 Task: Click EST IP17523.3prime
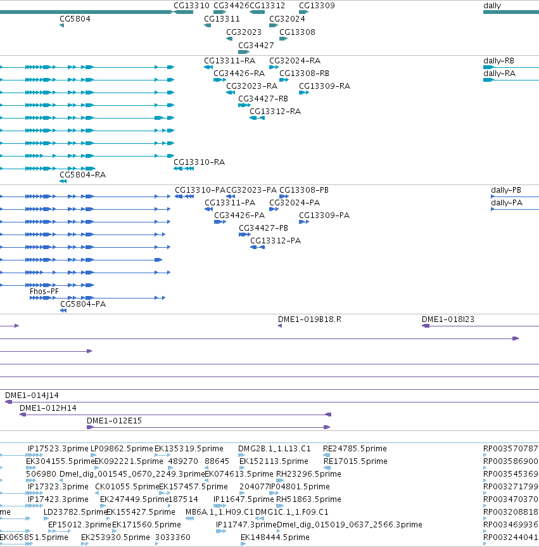tap(58, 449)
